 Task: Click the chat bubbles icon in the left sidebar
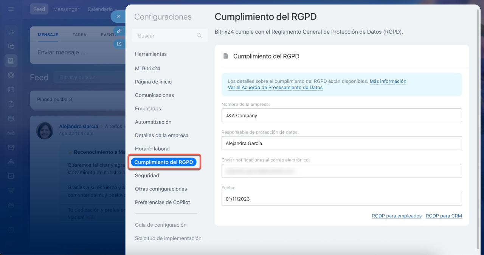[x=11, y=46]
